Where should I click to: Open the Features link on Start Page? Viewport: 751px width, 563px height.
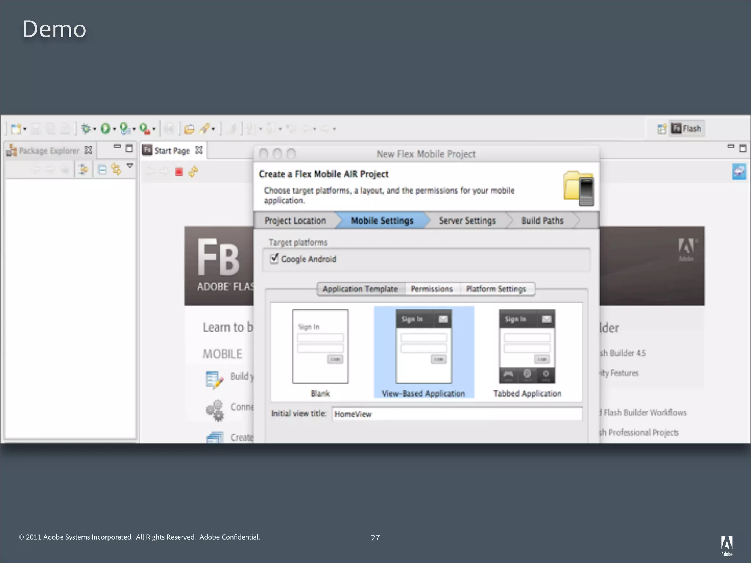click(x=619, y=373)
